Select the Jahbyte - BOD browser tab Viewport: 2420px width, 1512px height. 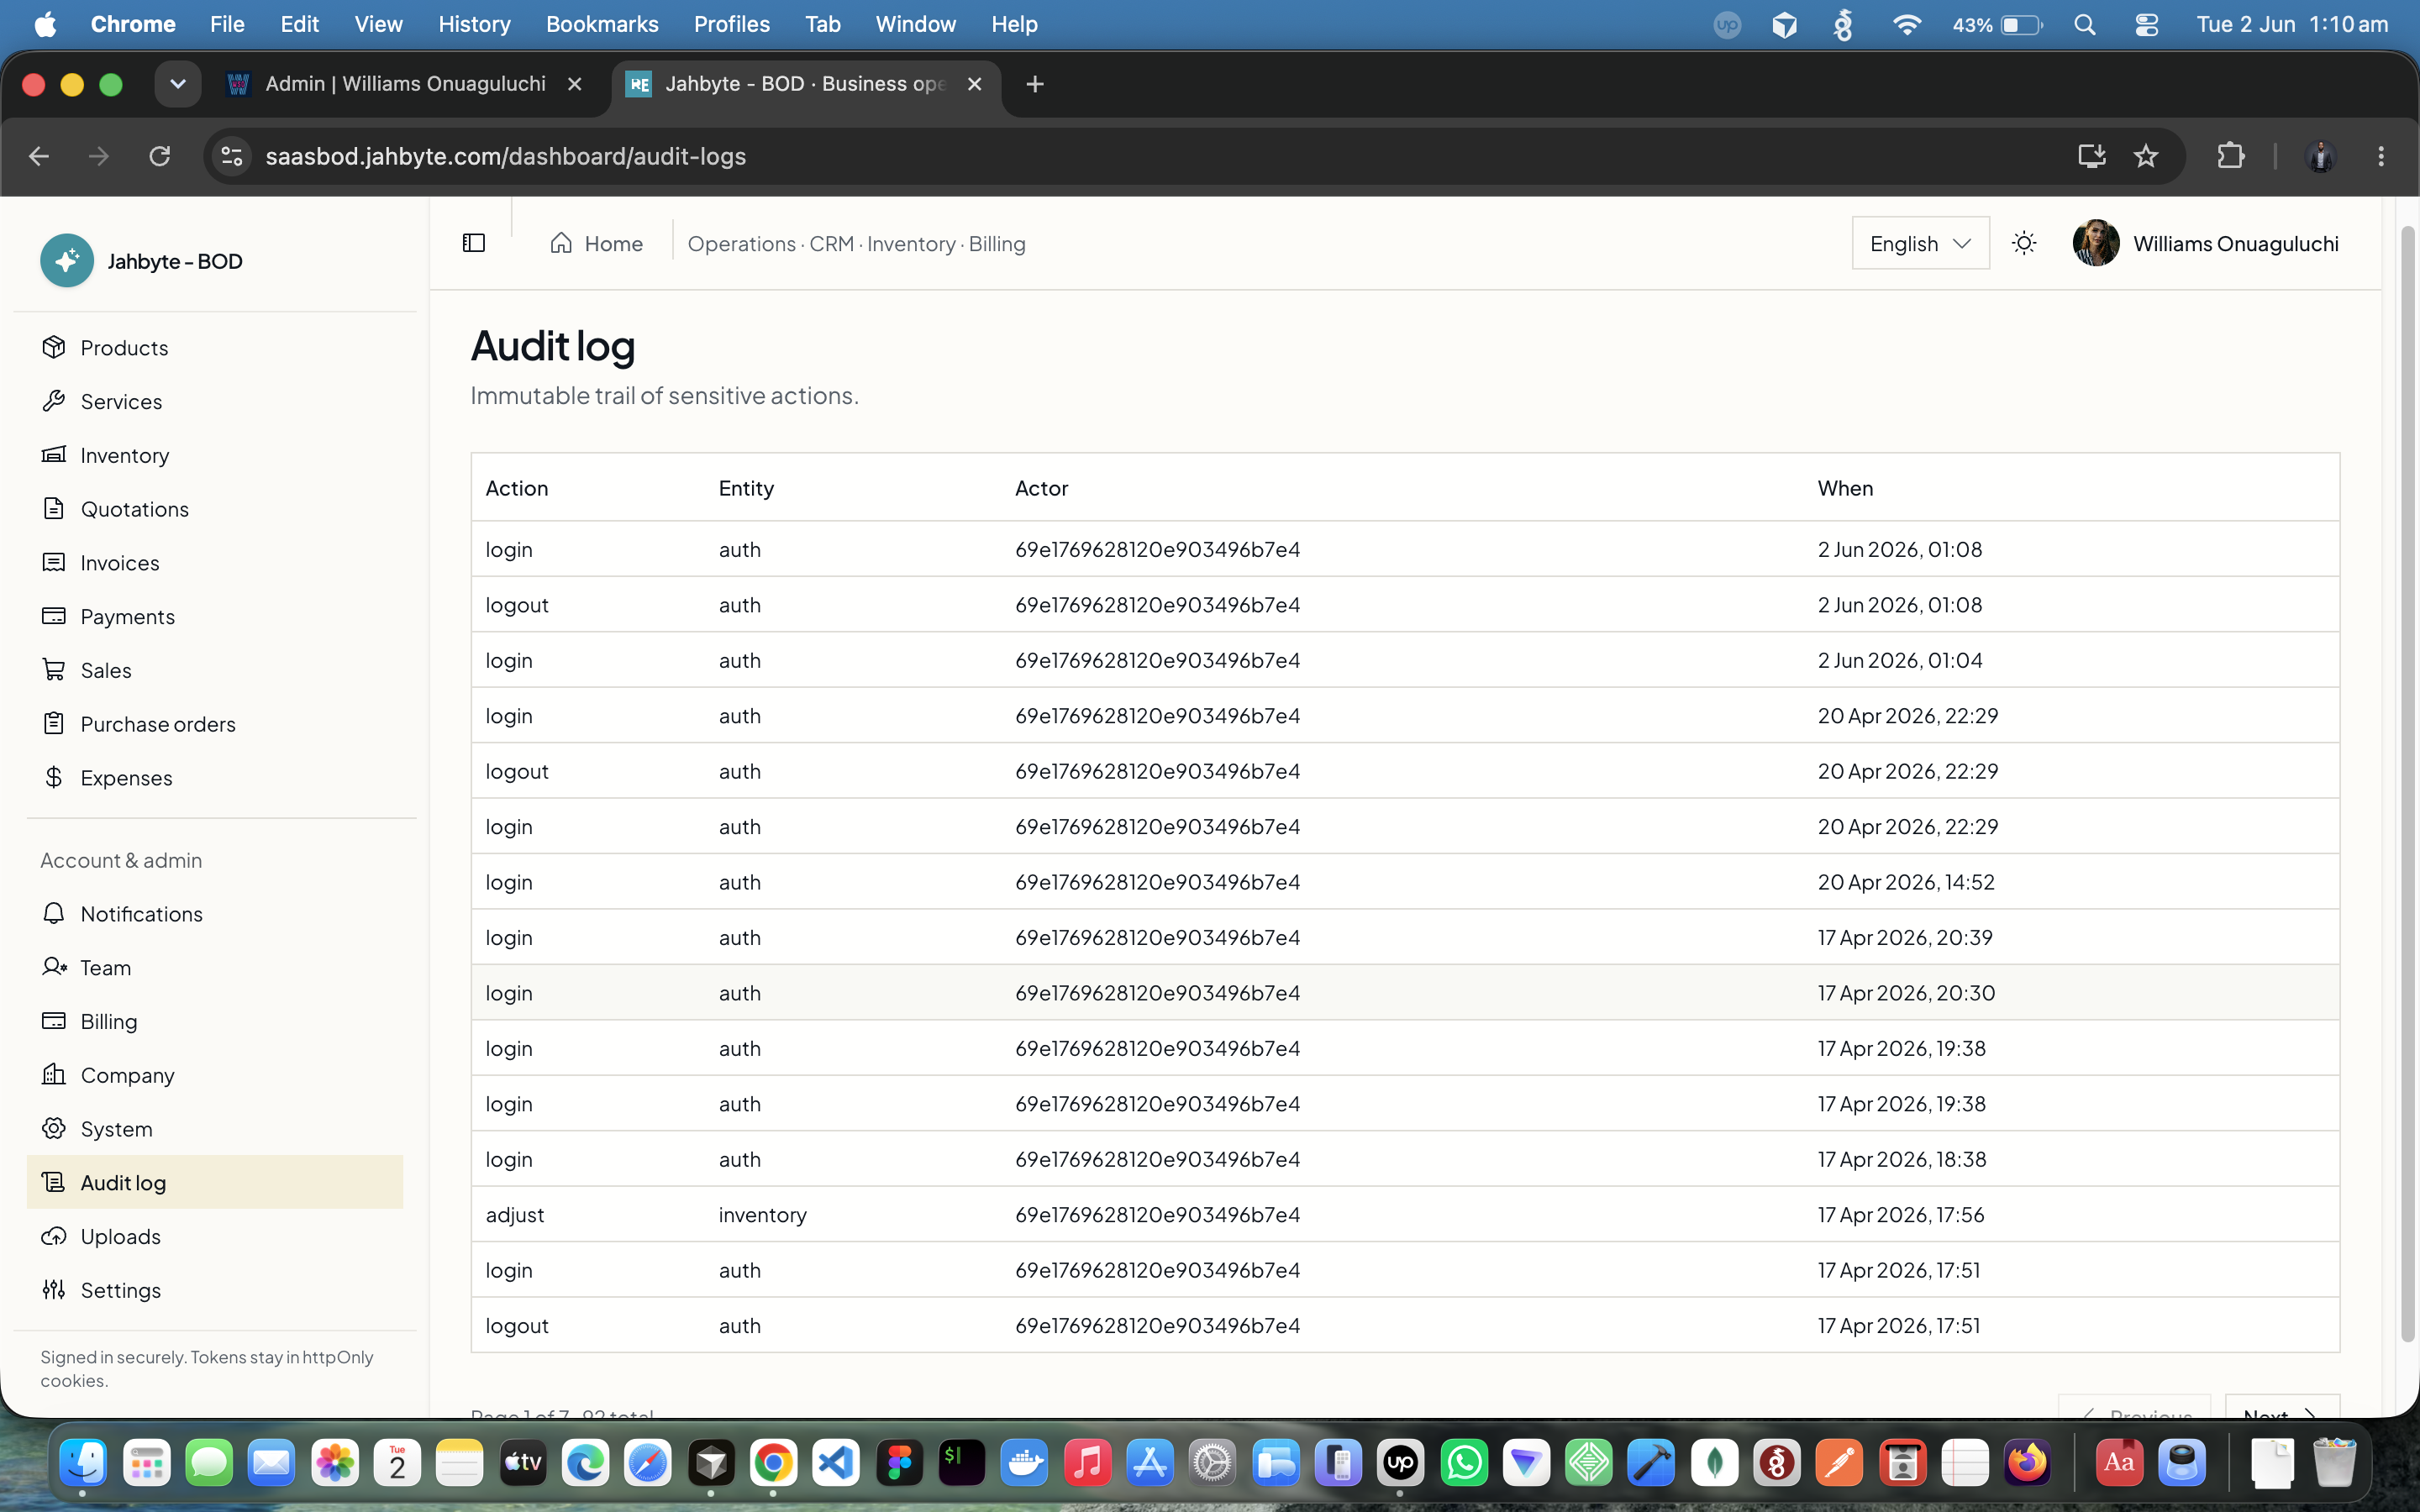[x=805, y=84]
